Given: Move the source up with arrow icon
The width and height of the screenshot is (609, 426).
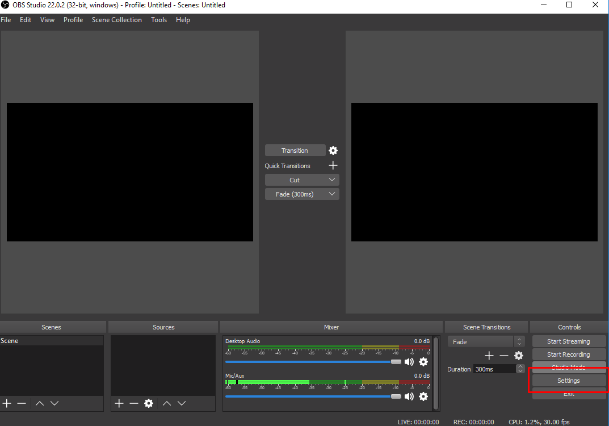Looking at the screenshot, I should pyautogui.click(x=167, y=403).
